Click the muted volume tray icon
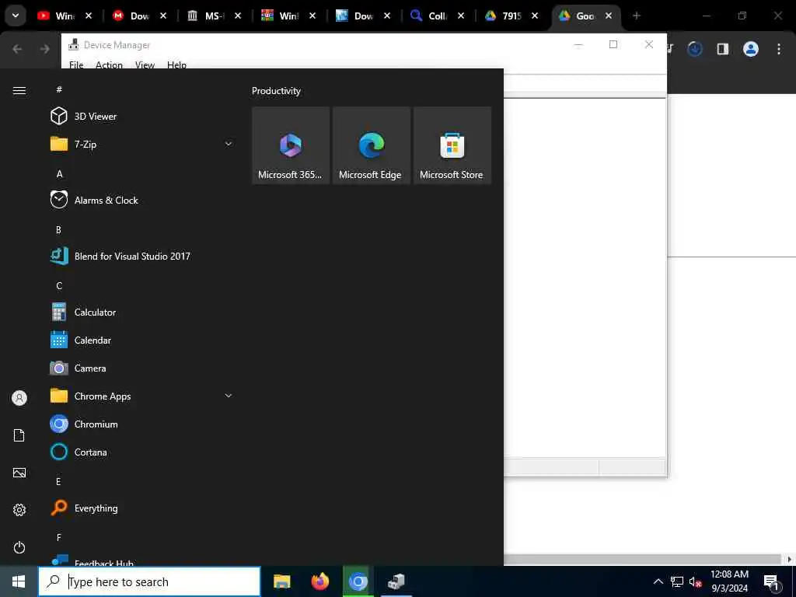The image size is (796, 597). (695, 582)
